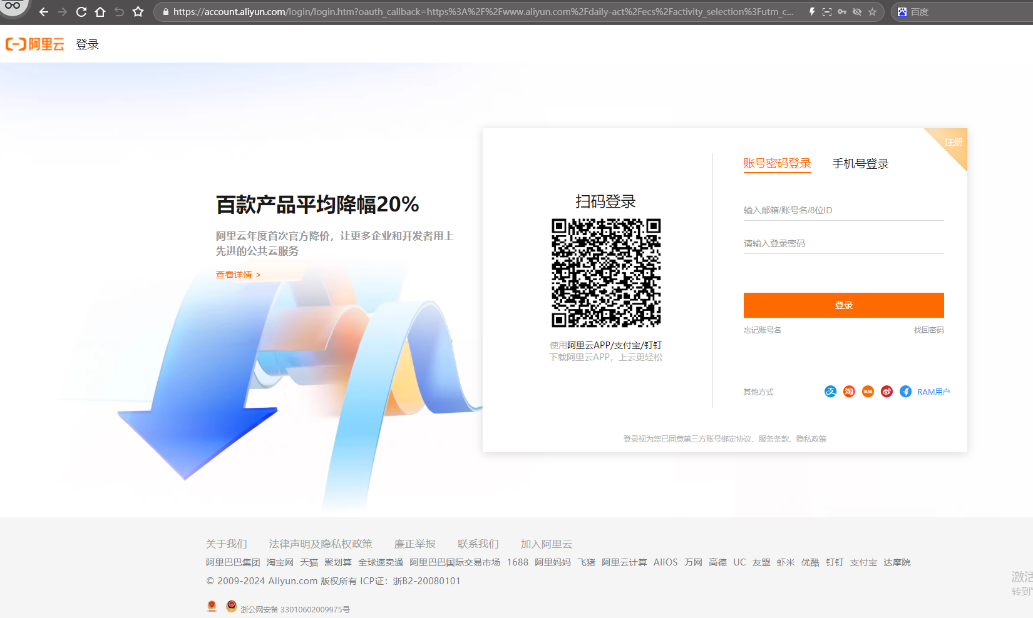Click the lightning bolt icon in address bar
Image resolution: width=1033 pixels, height=618 pixels.
pyautogui.click(x=812, y=12)
